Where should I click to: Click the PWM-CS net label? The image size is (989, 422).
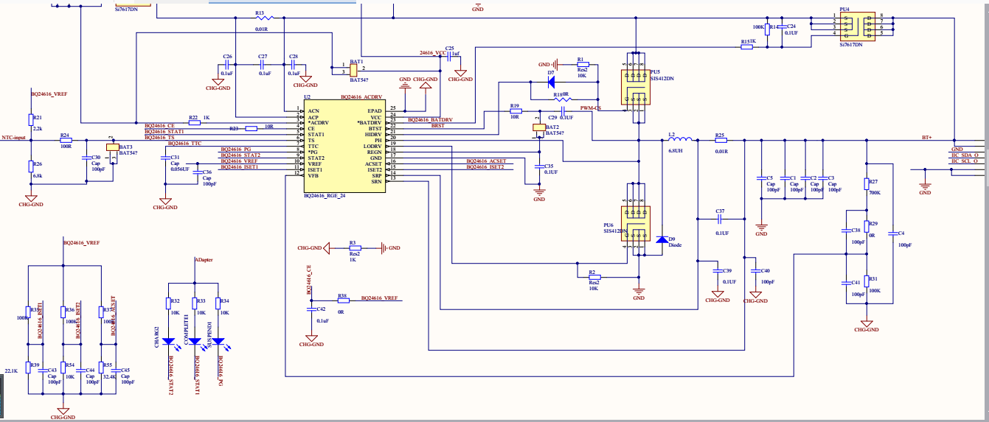591,109
